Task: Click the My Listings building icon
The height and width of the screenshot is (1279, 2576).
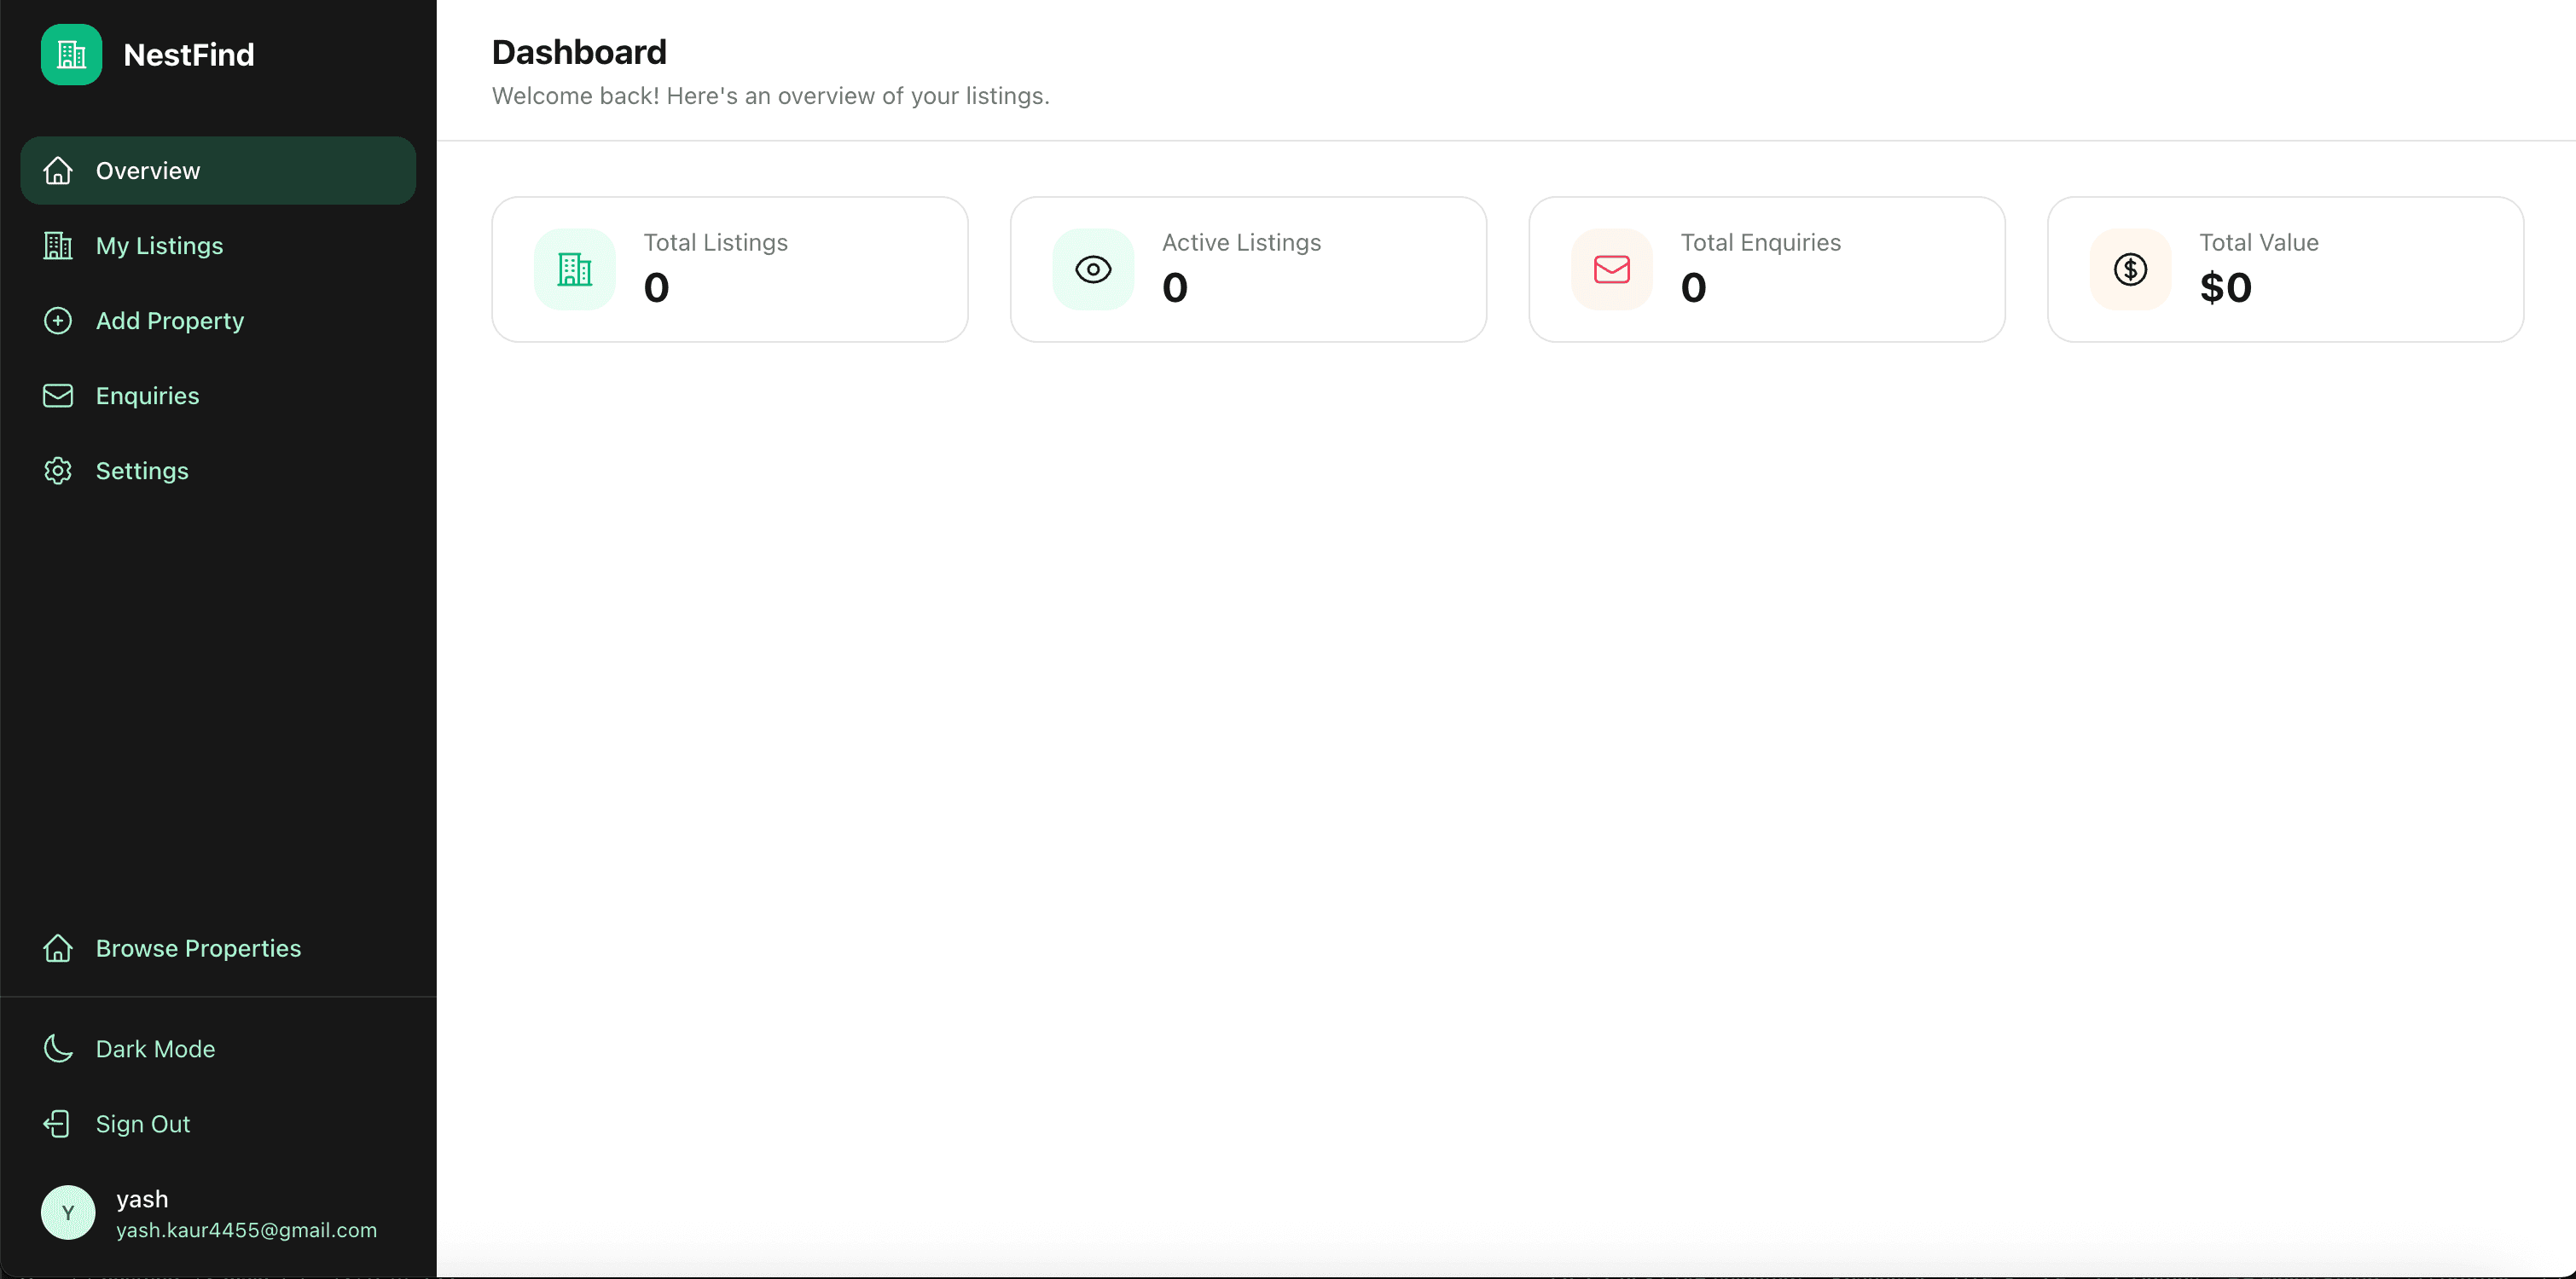Action: point(58,245)
